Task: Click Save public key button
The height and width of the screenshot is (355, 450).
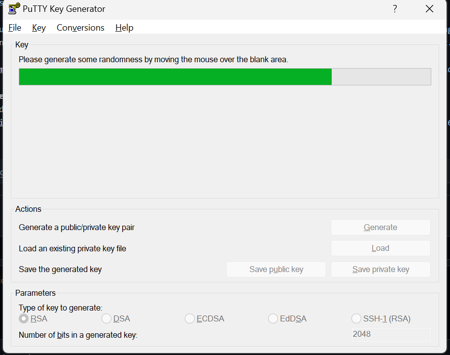Action: 276,270
